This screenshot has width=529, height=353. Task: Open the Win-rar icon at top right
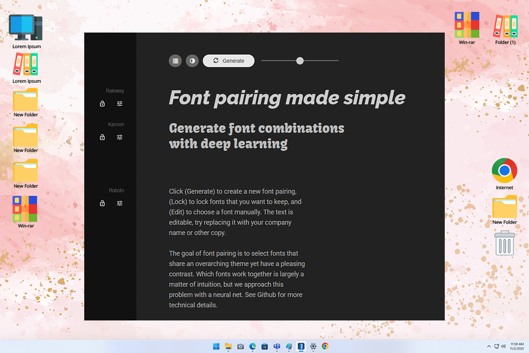click(x=467, y=28)
